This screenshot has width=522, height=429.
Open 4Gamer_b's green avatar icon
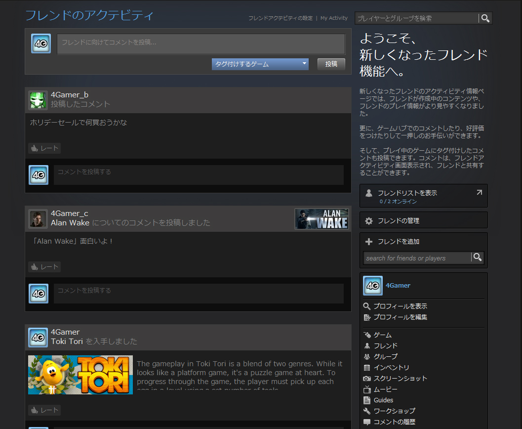tap(38, 100)
